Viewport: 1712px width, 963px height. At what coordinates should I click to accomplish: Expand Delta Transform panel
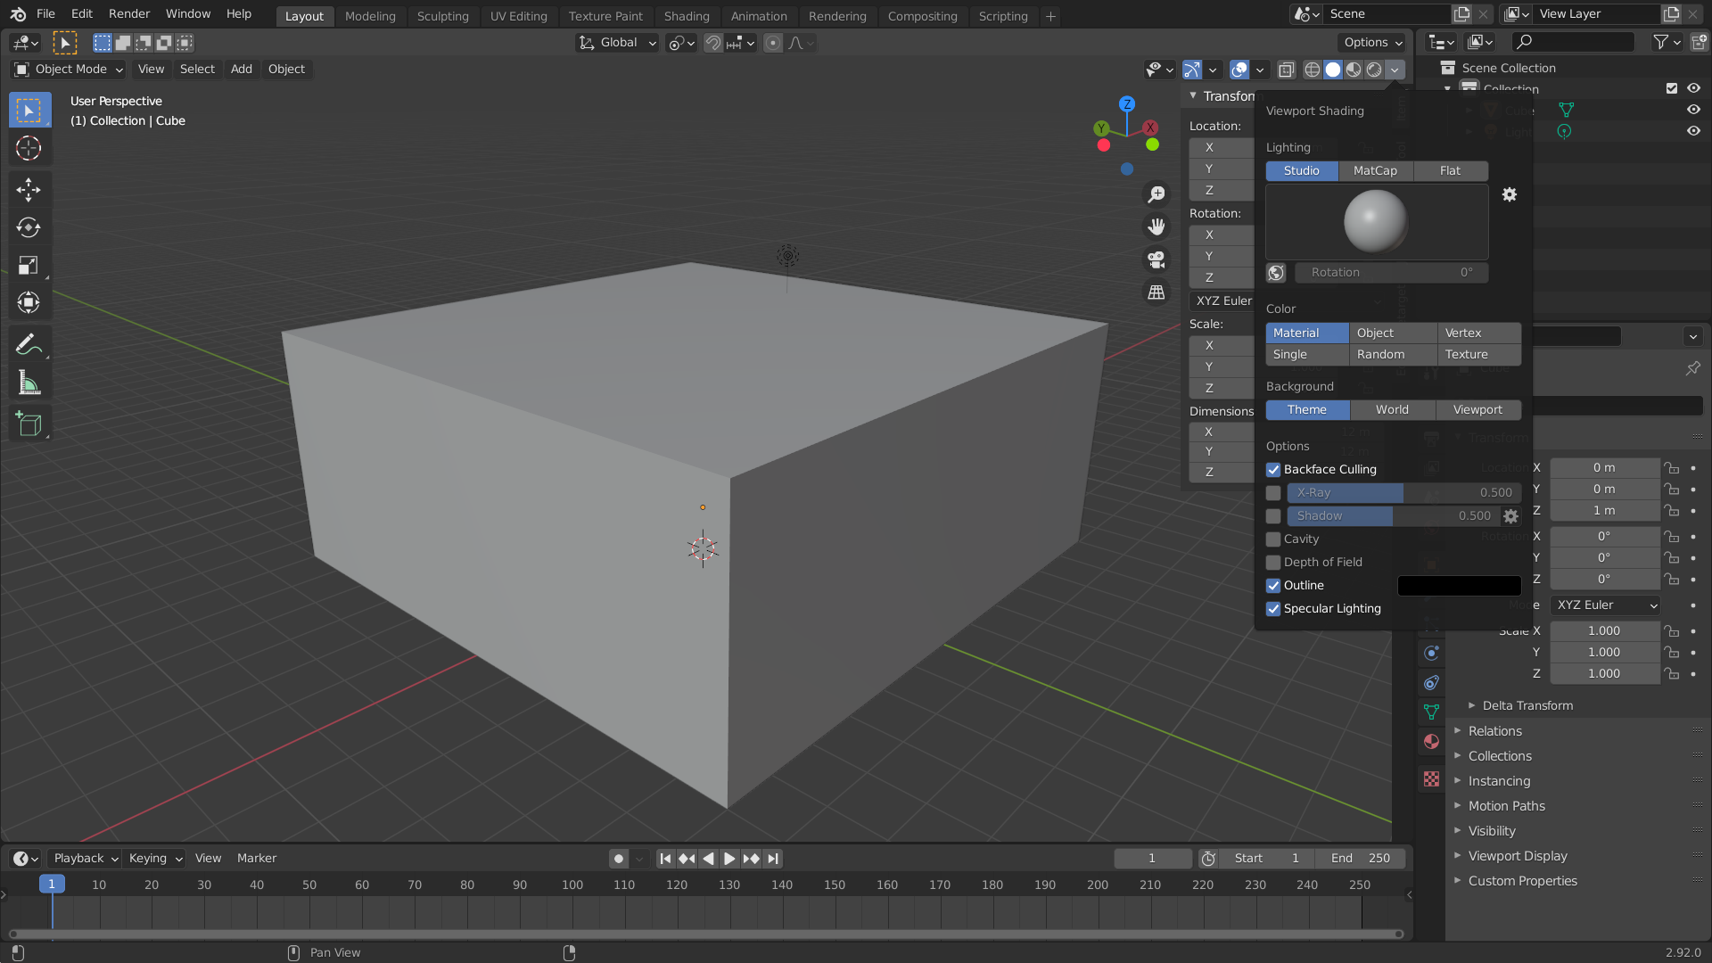[x=1527, y=705]
